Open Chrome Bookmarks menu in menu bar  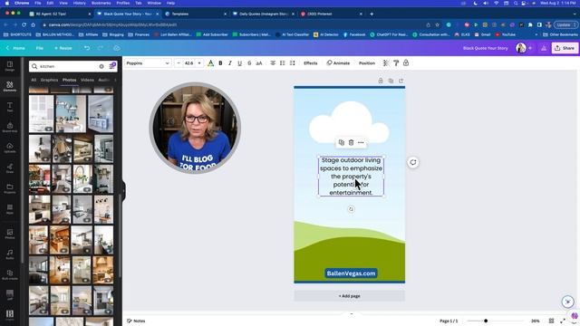101,3
